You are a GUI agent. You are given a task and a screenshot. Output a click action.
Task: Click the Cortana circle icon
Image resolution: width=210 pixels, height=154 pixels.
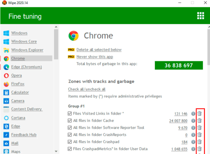pyautogui.click(x=6, y=118)
